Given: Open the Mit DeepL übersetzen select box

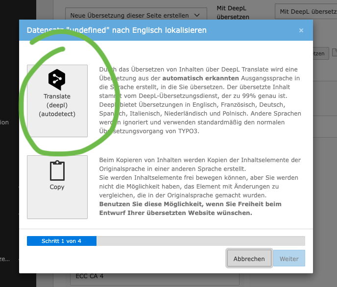Looking at the screenshot, I should click(306, 11).
